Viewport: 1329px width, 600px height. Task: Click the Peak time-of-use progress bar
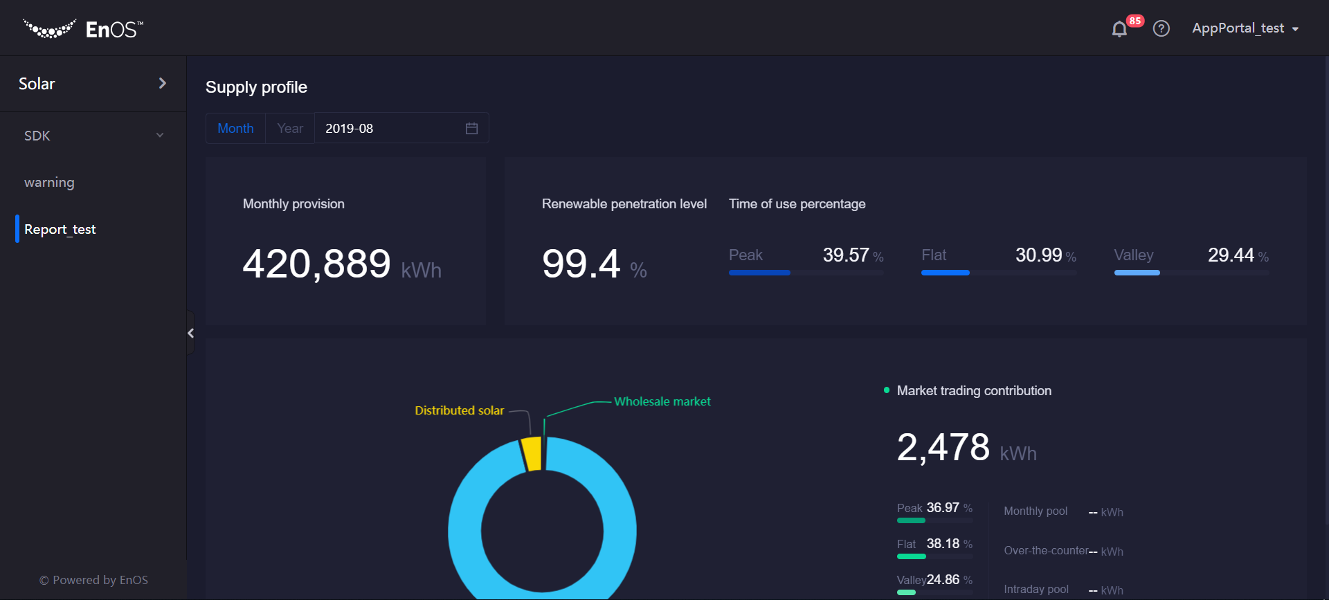(806, 273)
